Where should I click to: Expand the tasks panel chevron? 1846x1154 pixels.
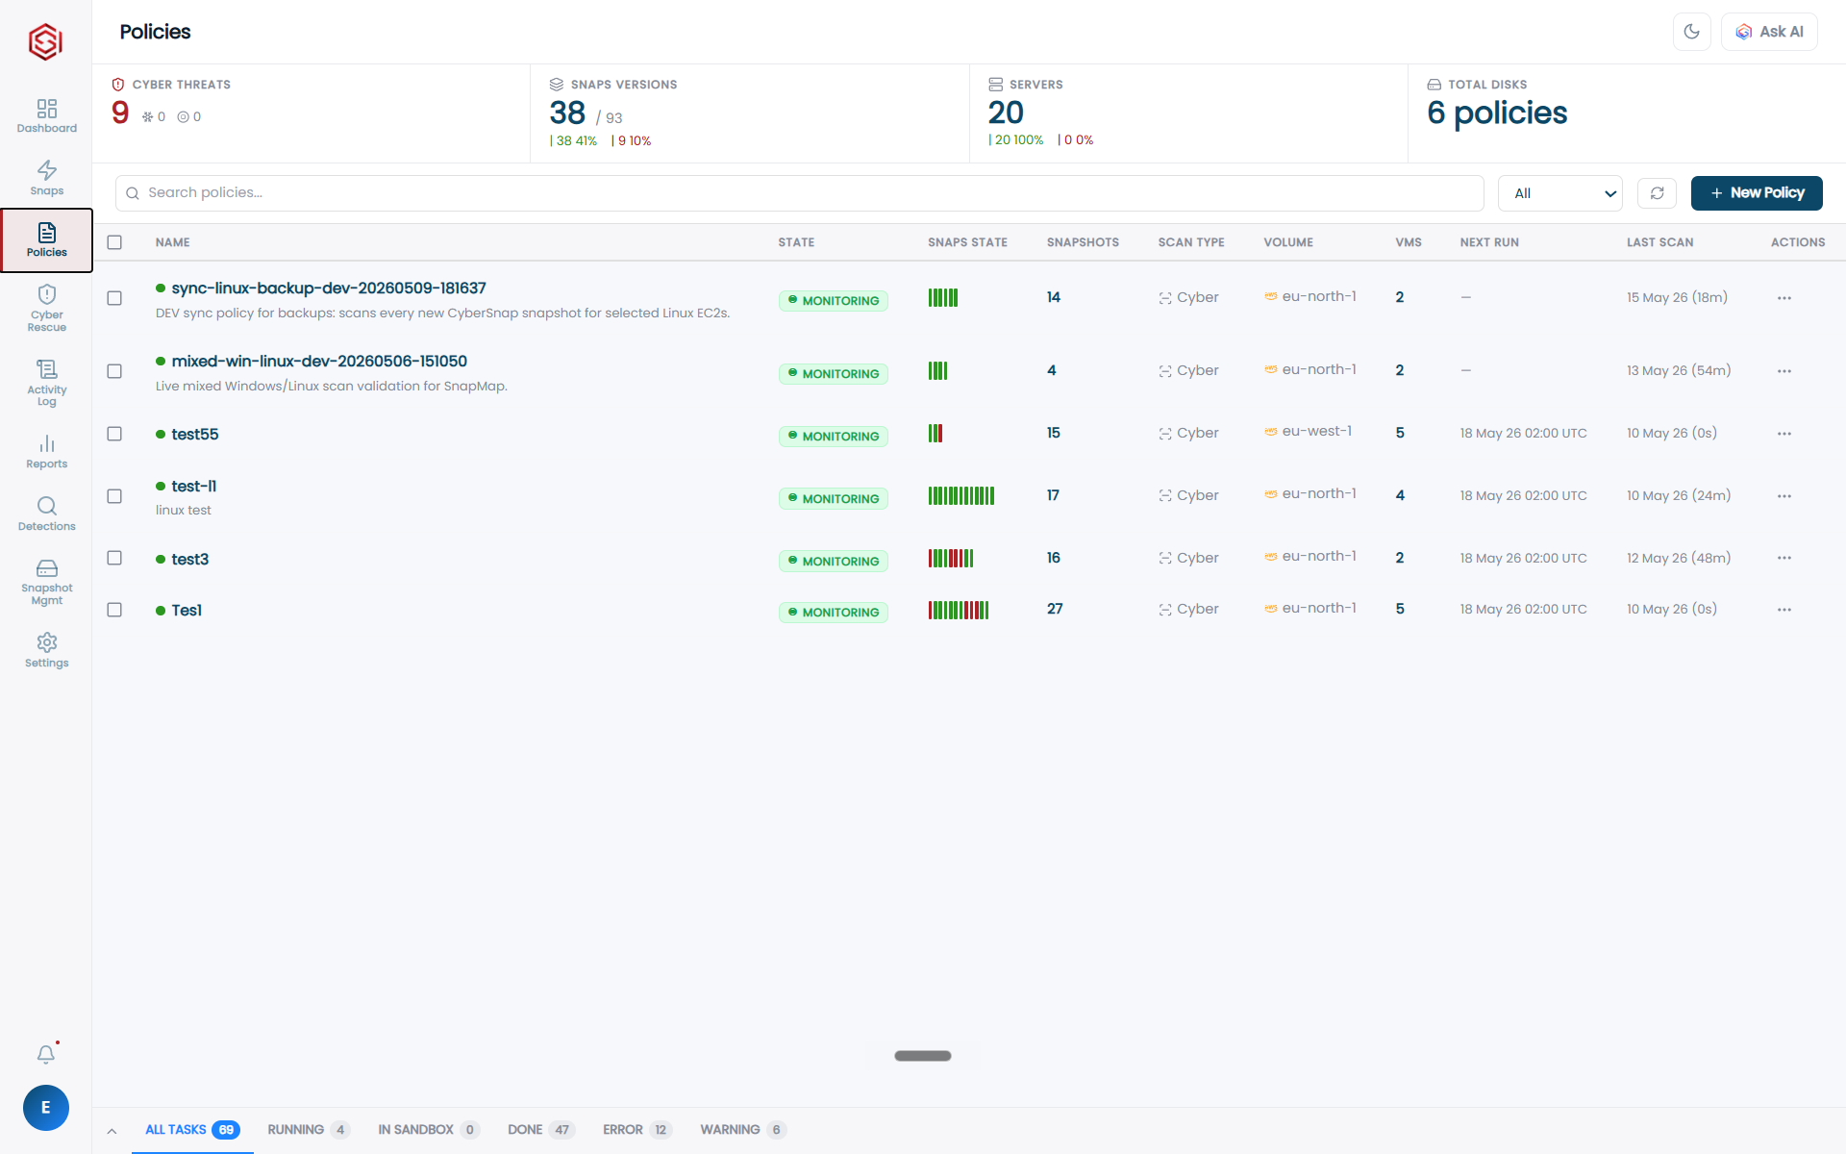[x=112, y=1131]
